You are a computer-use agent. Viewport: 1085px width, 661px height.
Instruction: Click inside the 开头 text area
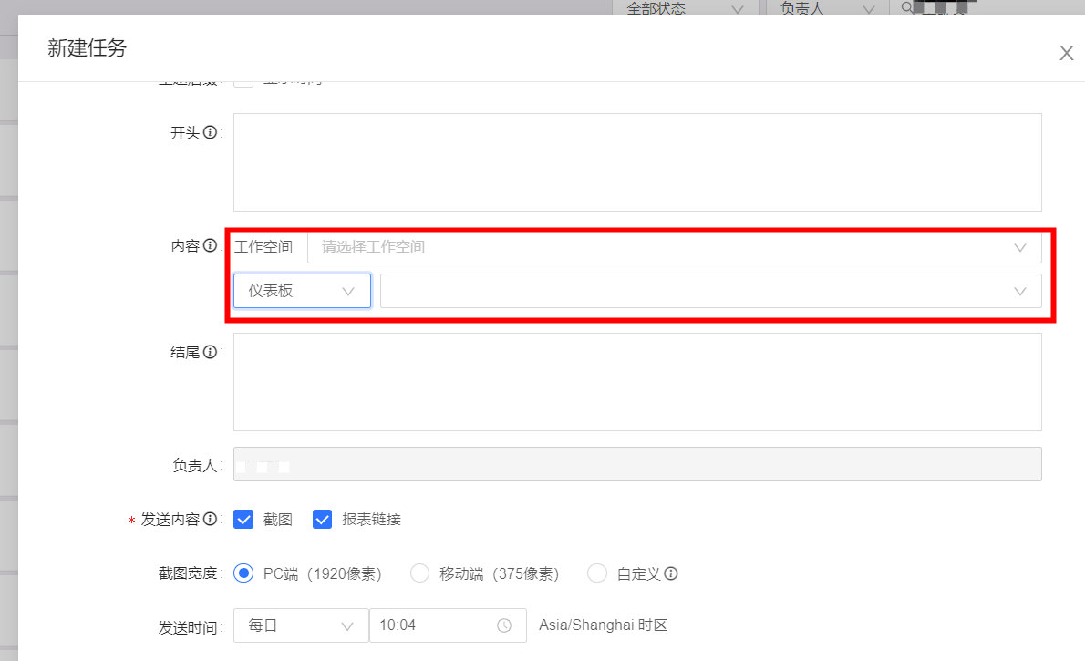click(x=637, y=162)
